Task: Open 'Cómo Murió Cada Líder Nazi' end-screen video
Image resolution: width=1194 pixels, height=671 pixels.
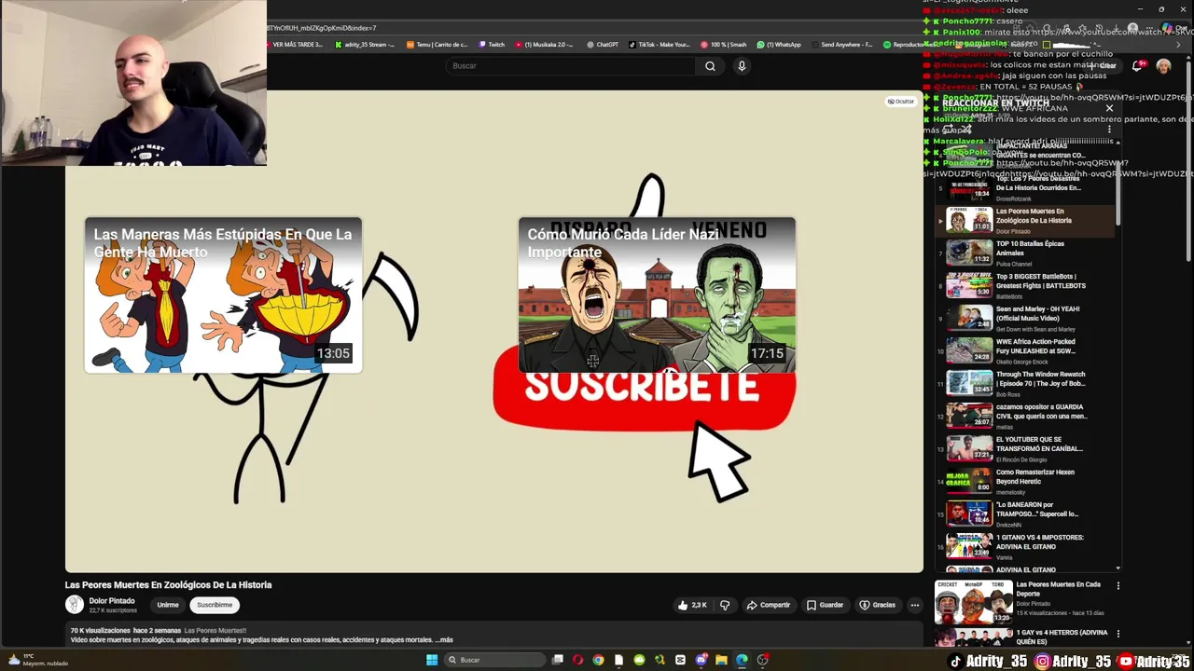Action: tap(657, 294)
